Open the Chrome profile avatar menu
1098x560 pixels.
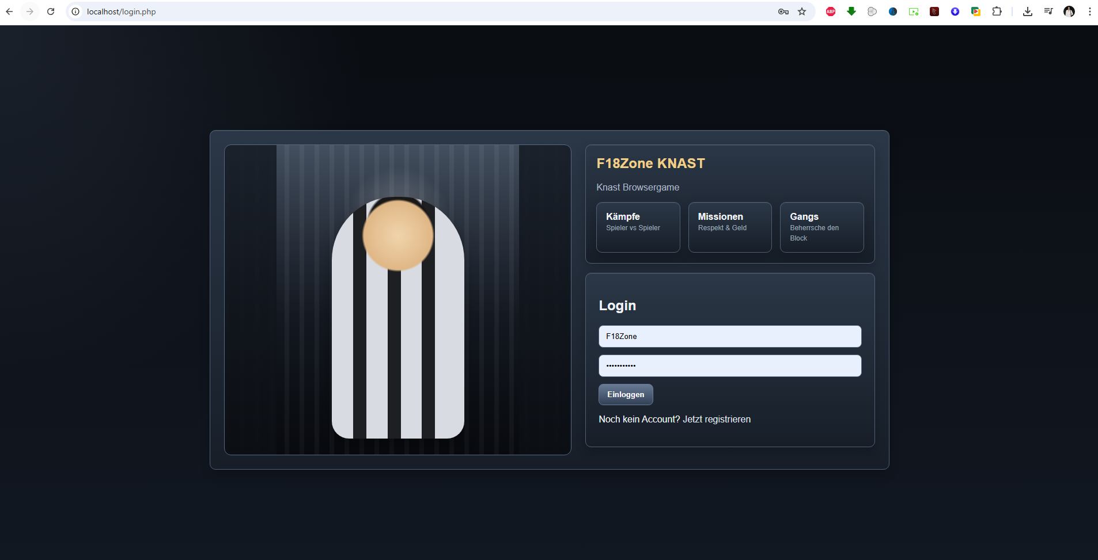(1069, 12)
